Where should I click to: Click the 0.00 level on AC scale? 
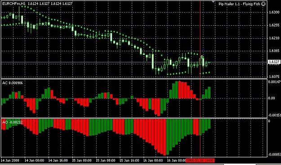click(272, 98)
